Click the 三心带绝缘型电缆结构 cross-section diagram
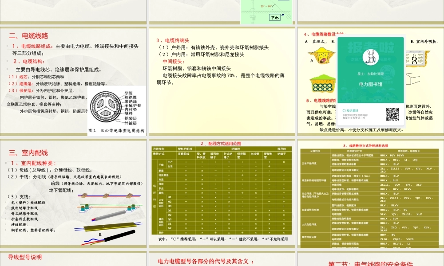Image resolution: width=444 pixels, height=266 pixels. tap(107, 108)
